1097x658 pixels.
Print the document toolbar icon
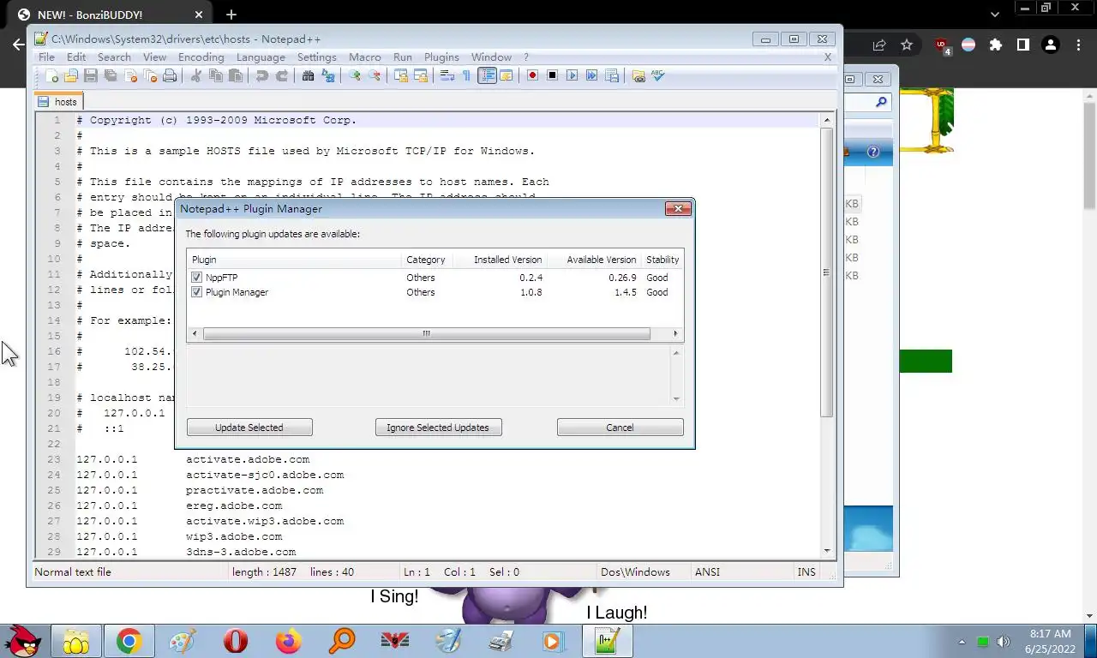[170, 76]
